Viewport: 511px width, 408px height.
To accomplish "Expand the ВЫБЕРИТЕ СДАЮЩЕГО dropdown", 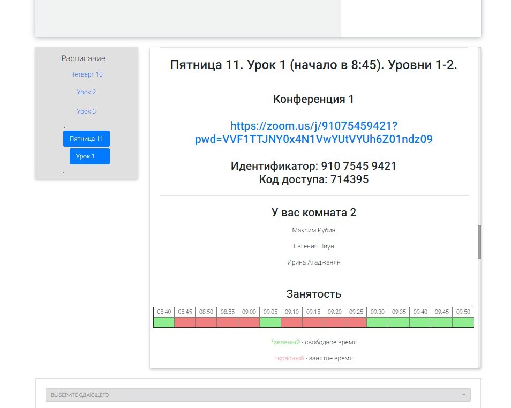I will tap(258, 395).
